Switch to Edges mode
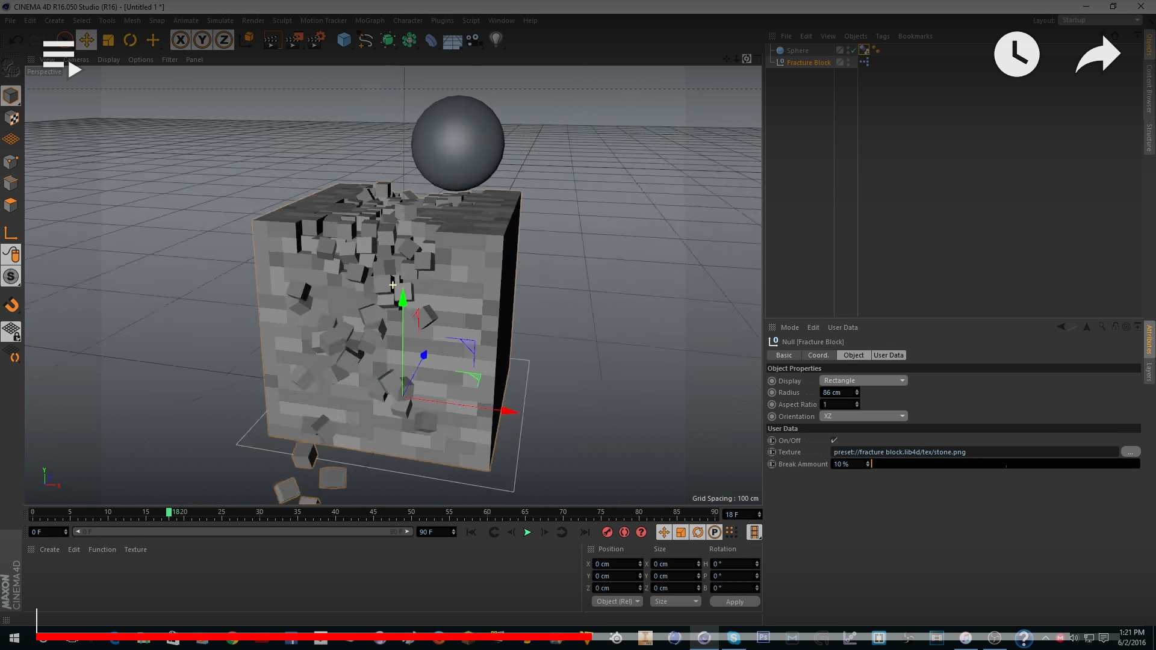Image resolution: width=1156 pixels, height=650 pixels. pos(11,184)
